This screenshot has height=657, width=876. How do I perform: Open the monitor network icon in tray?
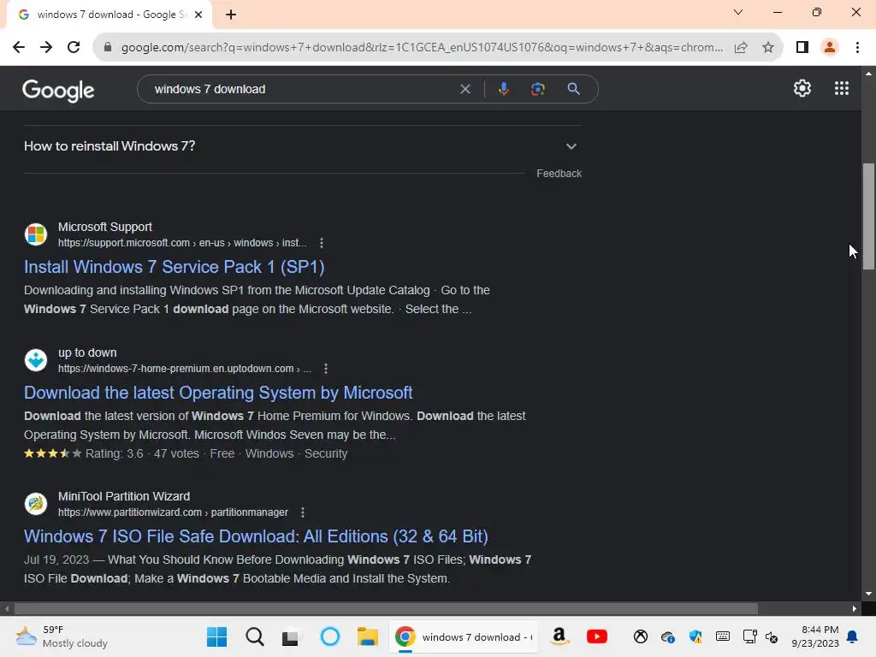pyautogui.click(x=749, y=636)
